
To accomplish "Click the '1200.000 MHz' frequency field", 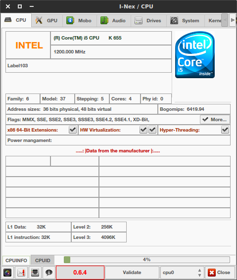I will pos(111,52).
